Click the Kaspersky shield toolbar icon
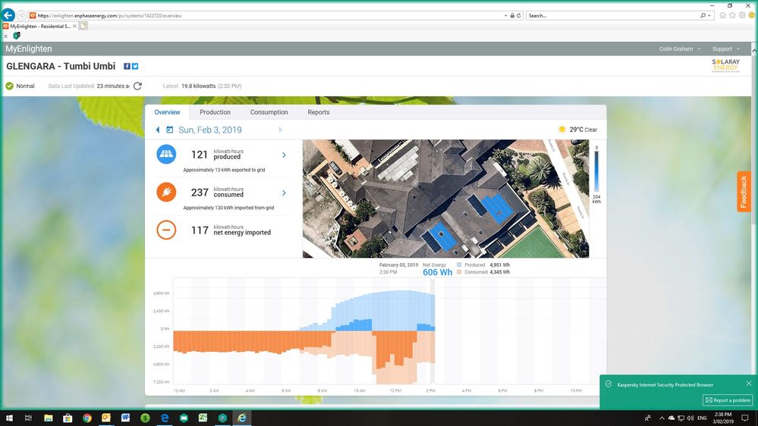This screenshot has height=426, width=758. (17, 36)
